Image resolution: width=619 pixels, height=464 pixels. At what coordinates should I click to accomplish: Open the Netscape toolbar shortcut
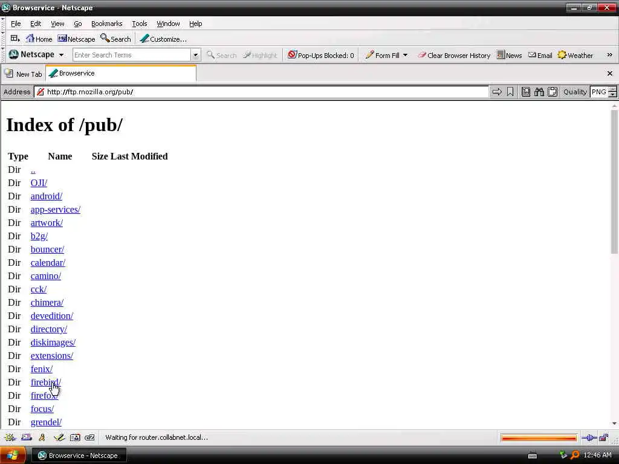[77, 39]
